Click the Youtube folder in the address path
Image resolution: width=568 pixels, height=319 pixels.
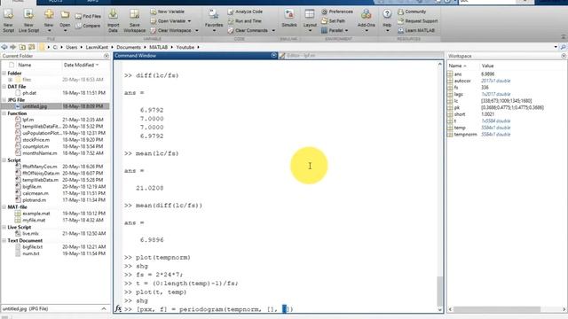(x=185, y=47)
